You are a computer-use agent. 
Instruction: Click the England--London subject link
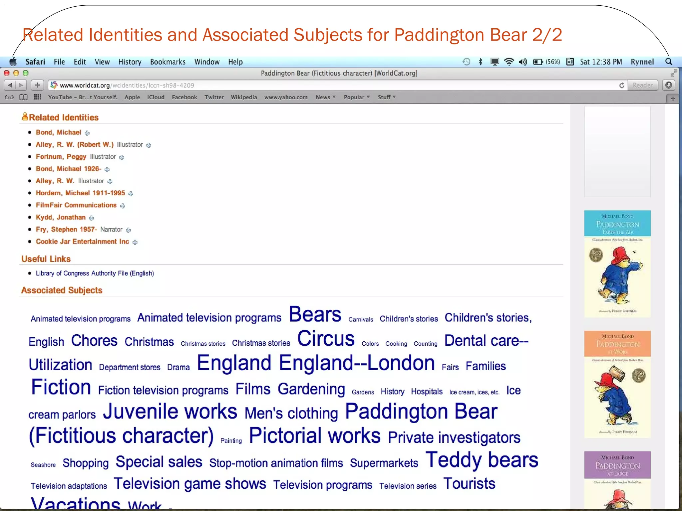(x=357, y=363)
